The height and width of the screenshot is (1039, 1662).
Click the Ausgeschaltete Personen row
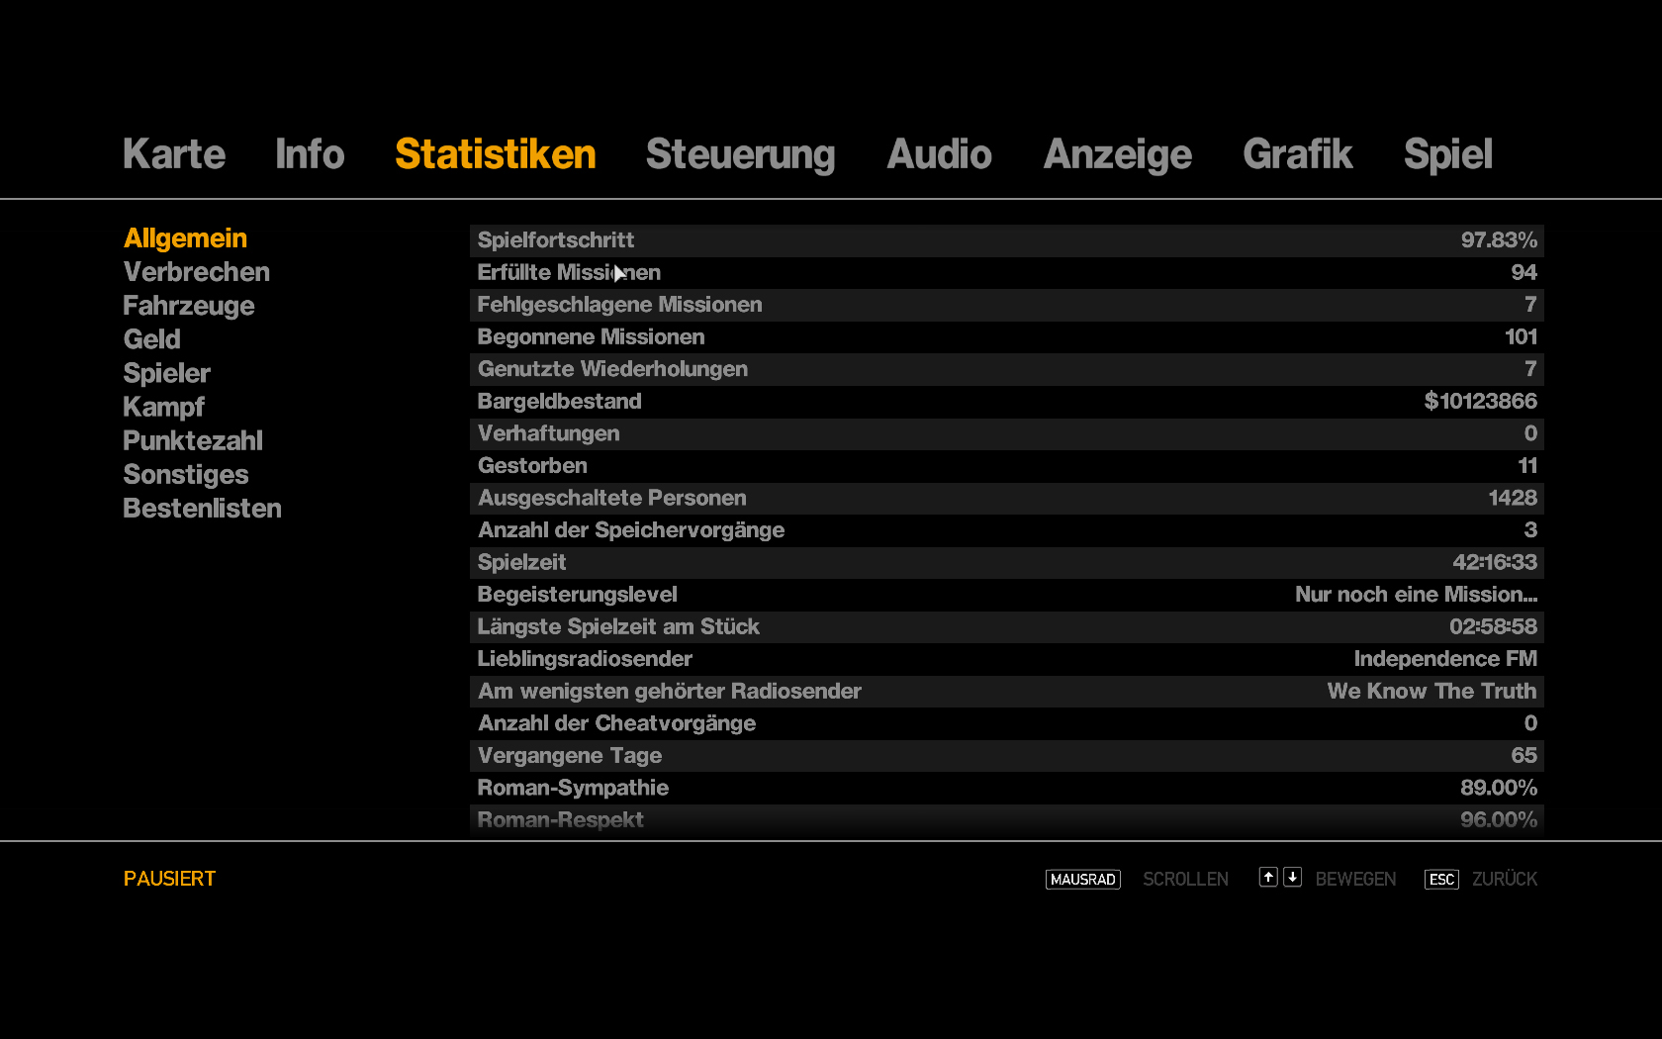1007,498
